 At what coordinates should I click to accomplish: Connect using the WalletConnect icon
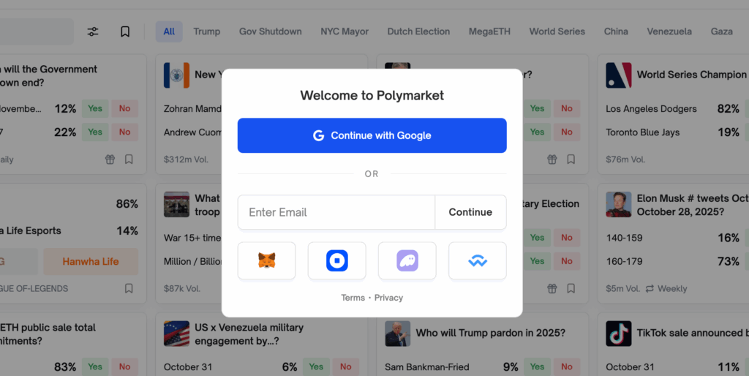point(477,261)
